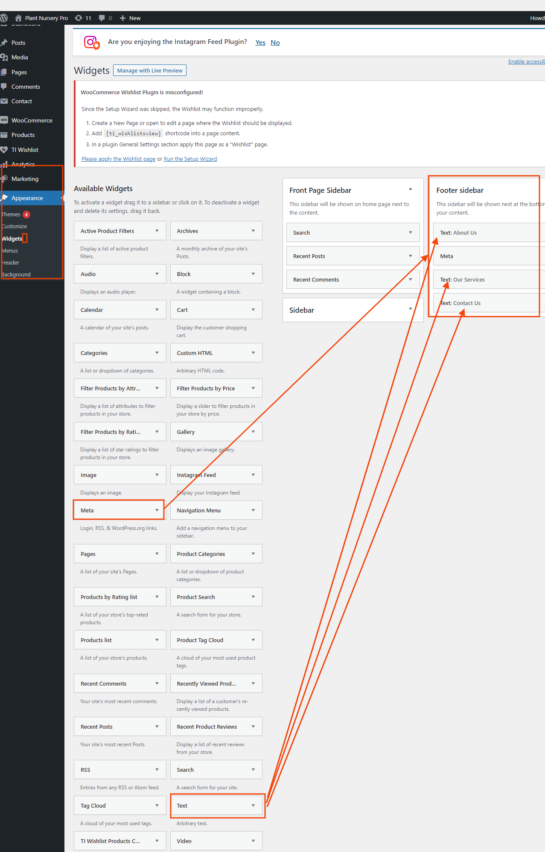Viewport: 545px width, 852px height.
Task: Expand the Meta widget dropdown arrow
Action: (x=157, y=510)
